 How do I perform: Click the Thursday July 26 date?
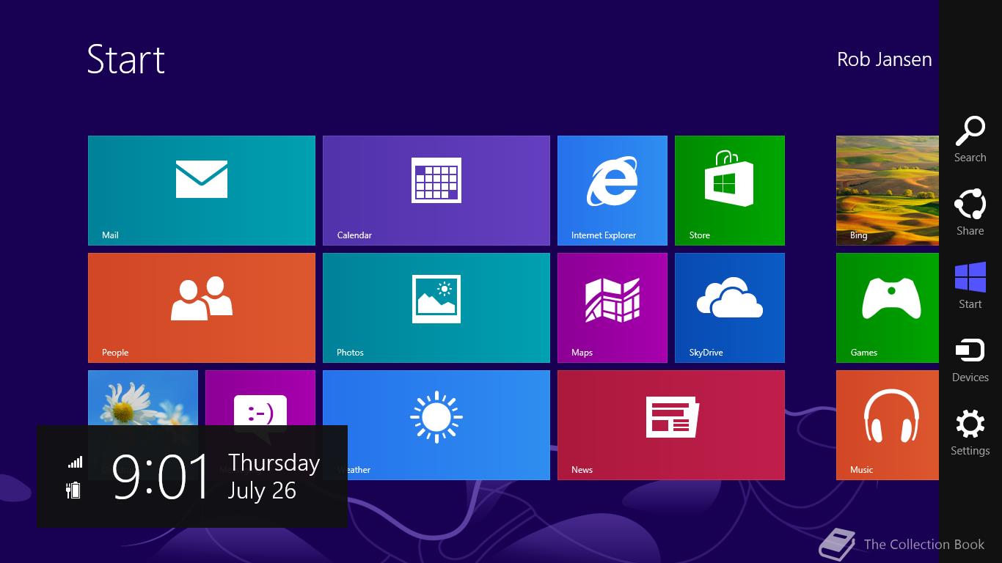point(274,476)
